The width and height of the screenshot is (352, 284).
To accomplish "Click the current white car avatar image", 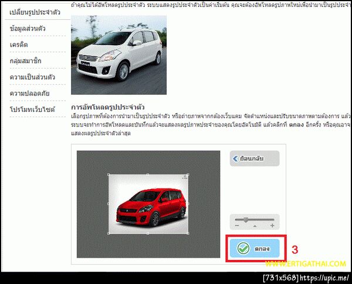I will 119,55.
